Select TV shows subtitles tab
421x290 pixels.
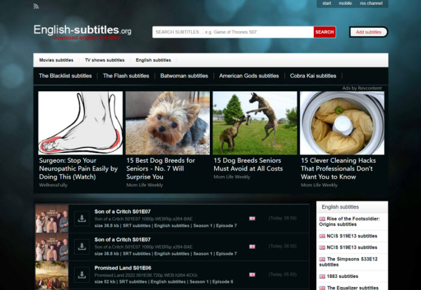pos(105,60)
